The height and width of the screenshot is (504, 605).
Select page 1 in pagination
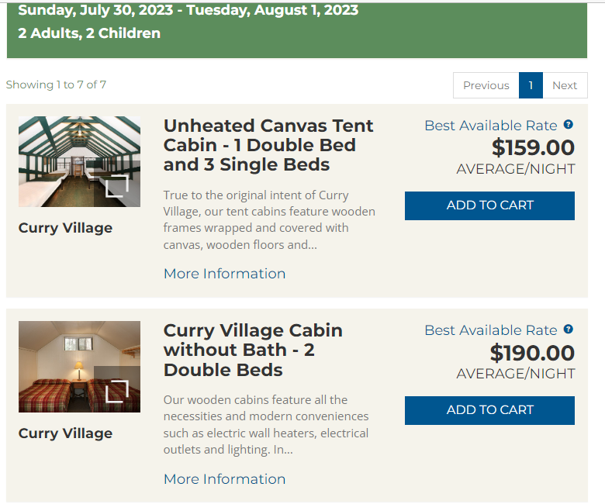click(531, 85)
